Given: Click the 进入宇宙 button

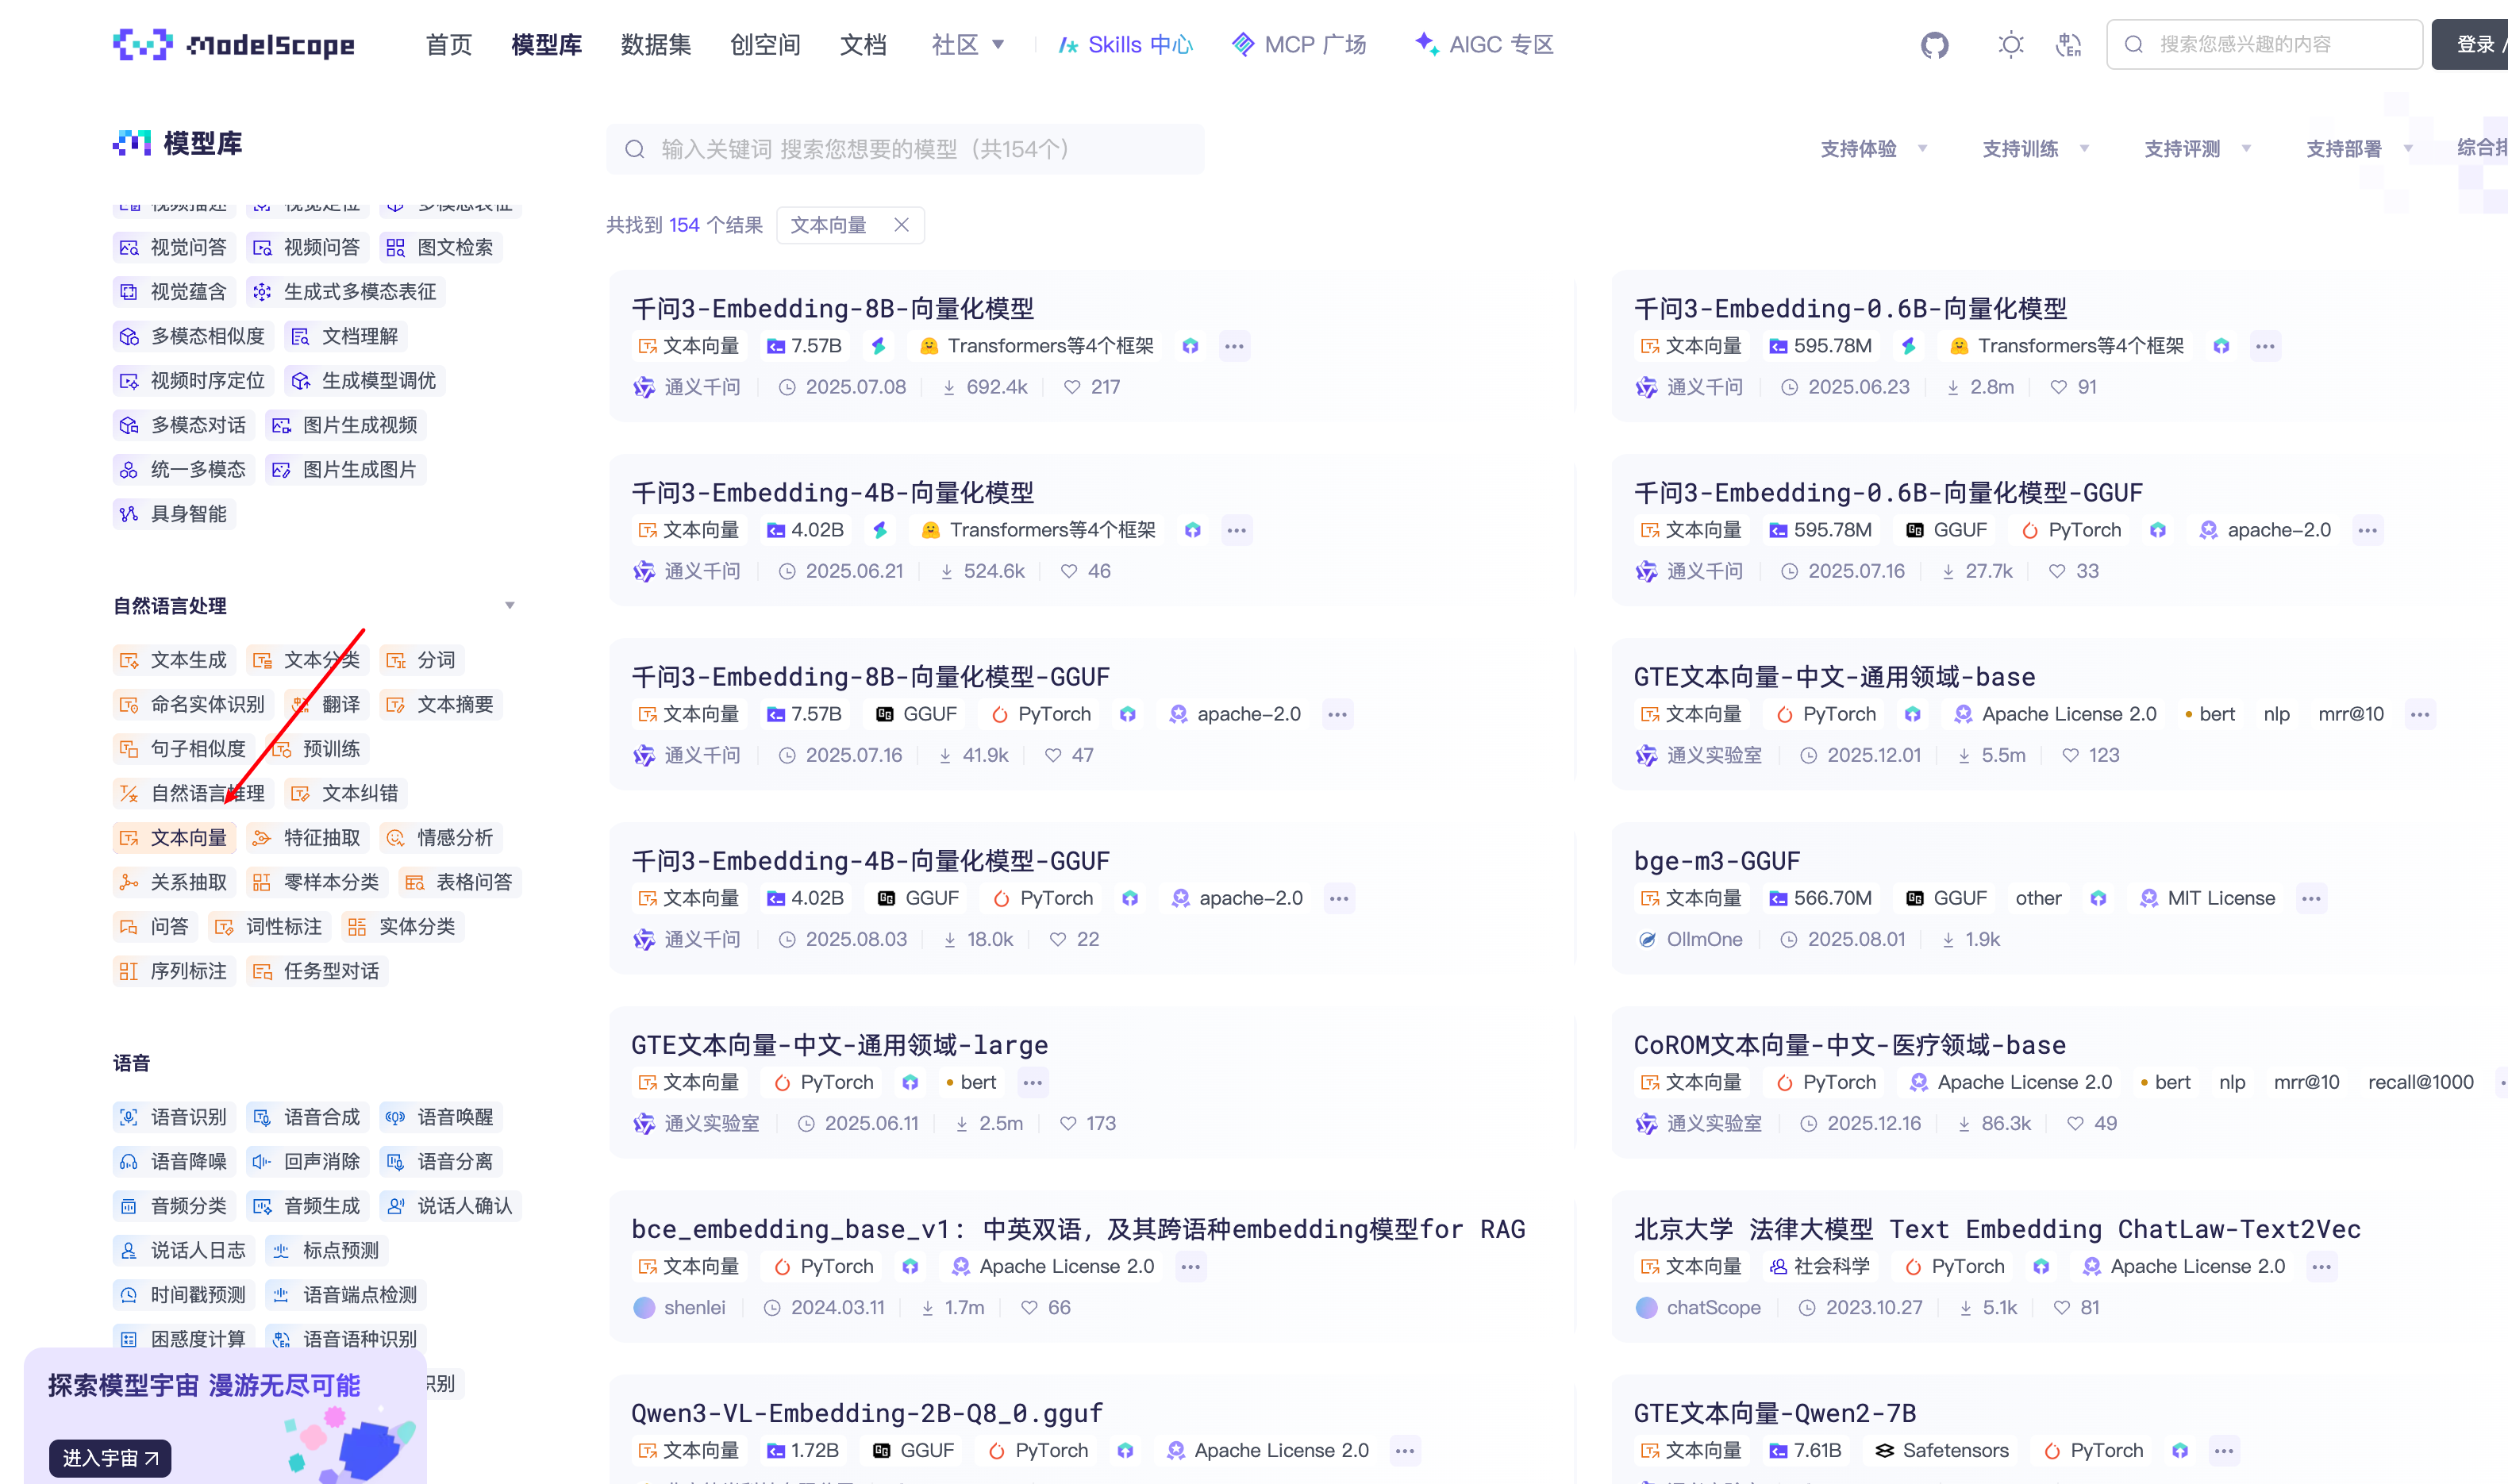Looking at the screenshot, I should 110,1458.
